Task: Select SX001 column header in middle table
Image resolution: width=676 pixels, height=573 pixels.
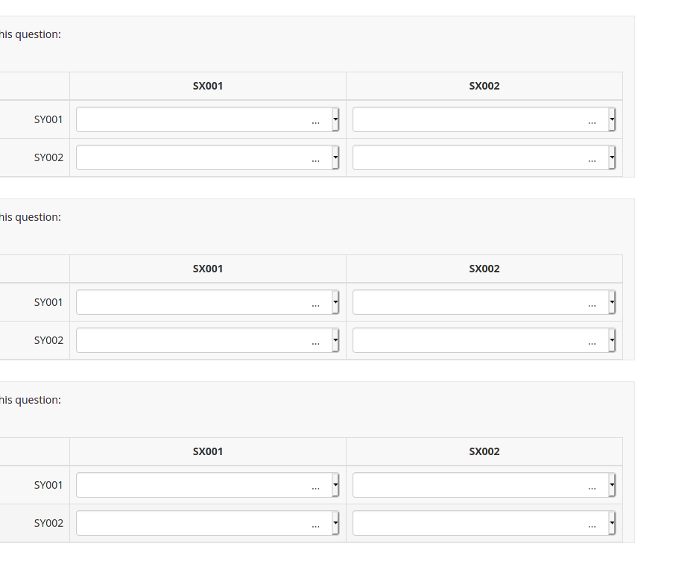Action: coord(208,269)
